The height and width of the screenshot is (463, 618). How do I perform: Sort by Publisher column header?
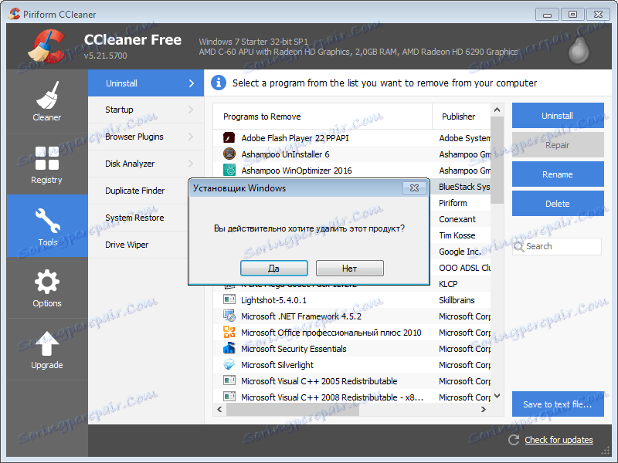point(461,117)
